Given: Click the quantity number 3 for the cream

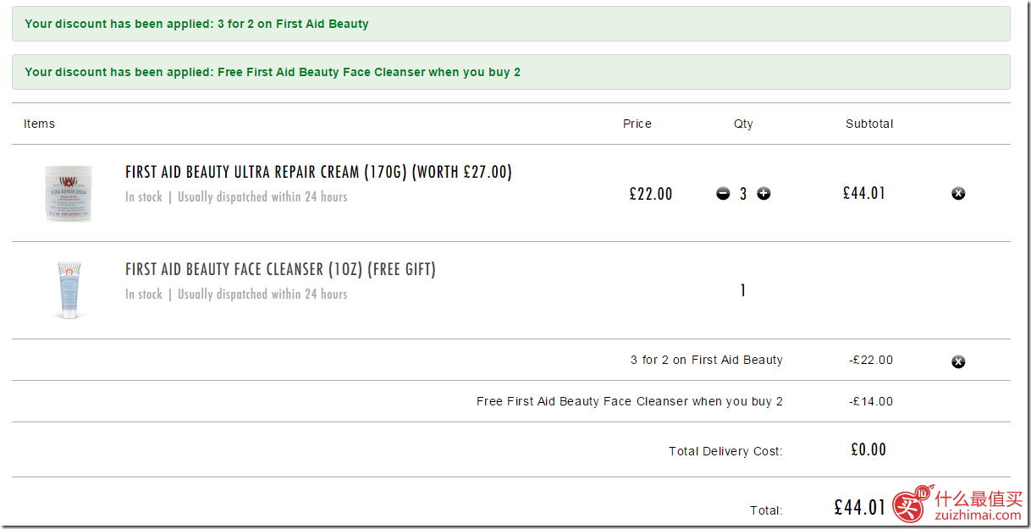Looking at the screenshot, I should tap(743, 194).
